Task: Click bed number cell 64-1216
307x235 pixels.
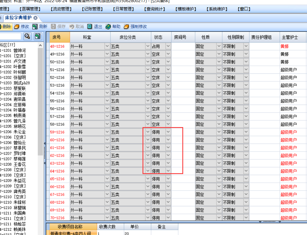Action: 60,171
